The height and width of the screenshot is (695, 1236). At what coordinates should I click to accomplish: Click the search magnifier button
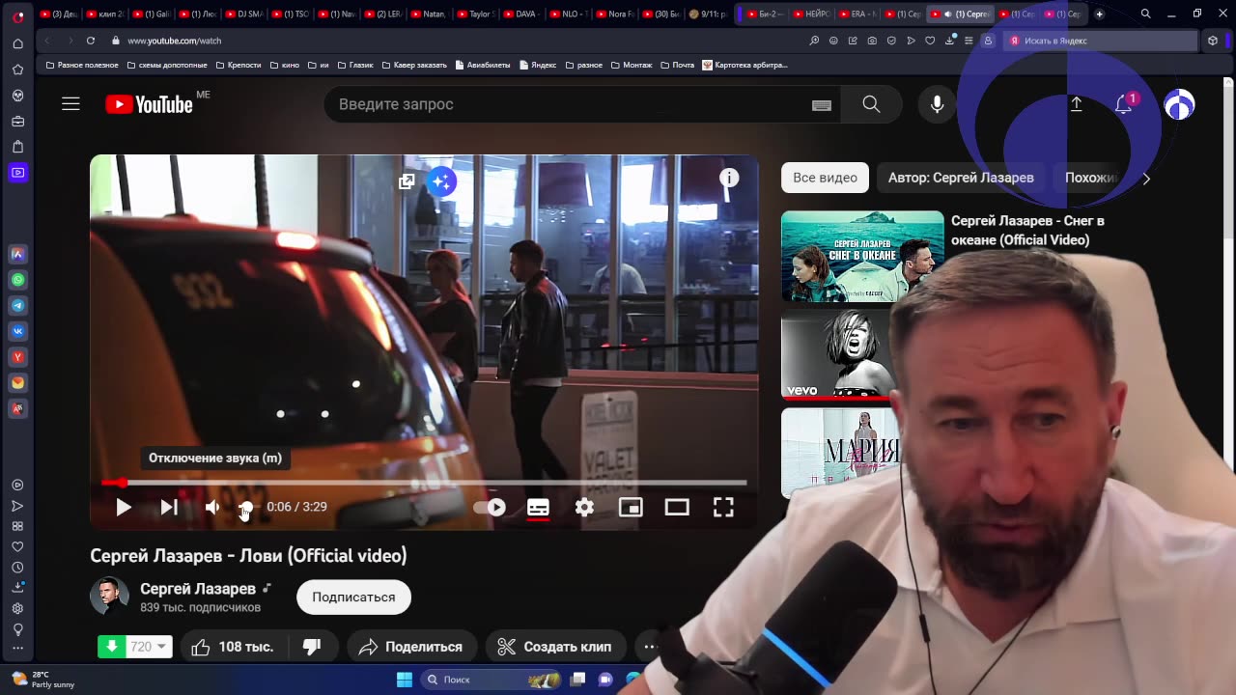[871, 104]
